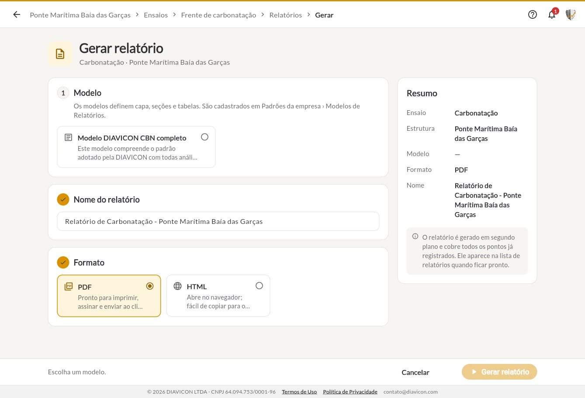585x398 pixels.
Task: Click the Gerar relatório button
Action: pyautogui.click(x=499, y=372)
